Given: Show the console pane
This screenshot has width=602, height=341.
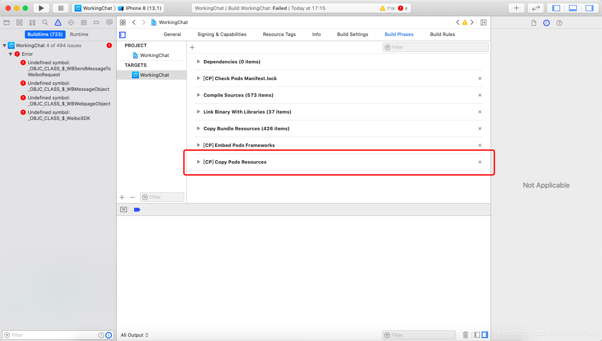Looking at the screenshot, I should [x=485, y=335].
